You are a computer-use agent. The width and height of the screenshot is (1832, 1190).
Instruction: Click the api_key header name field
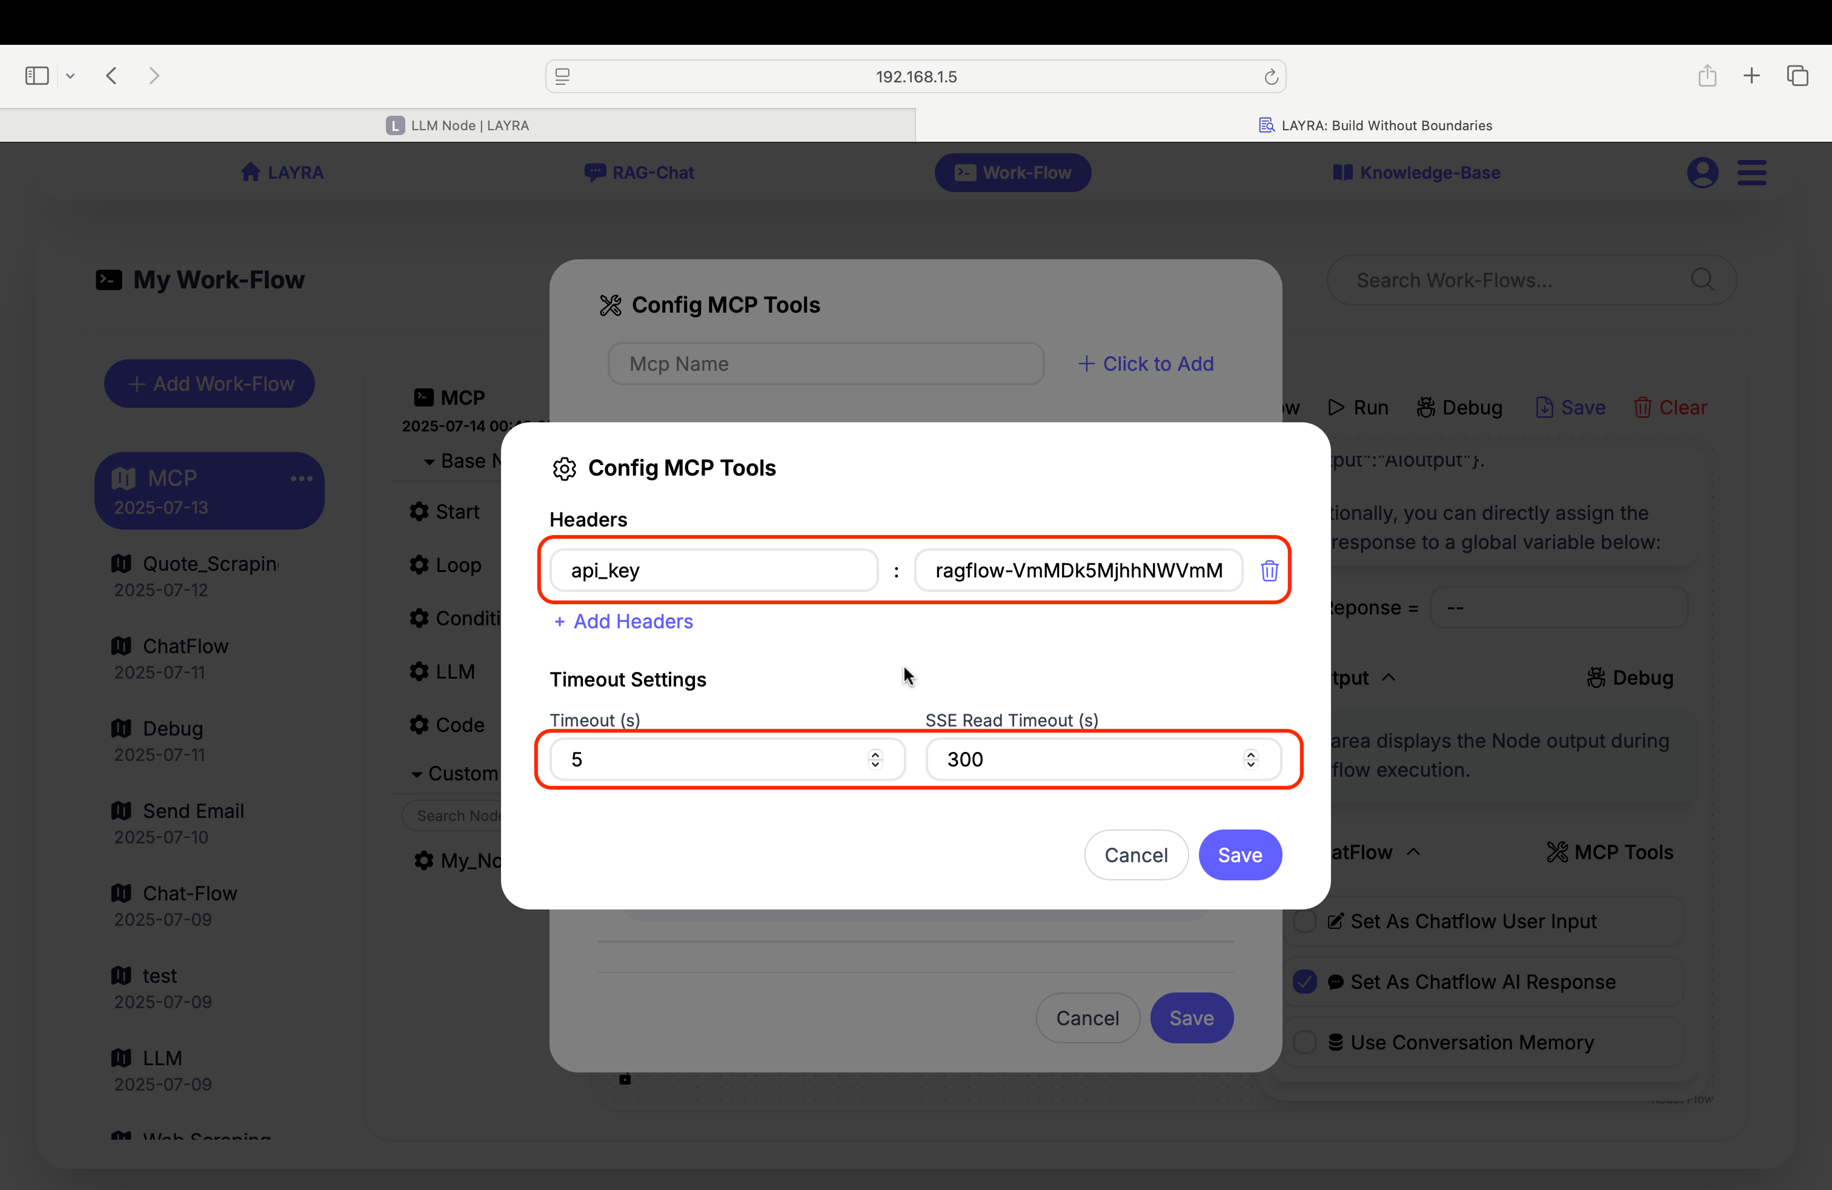point(714,570)
